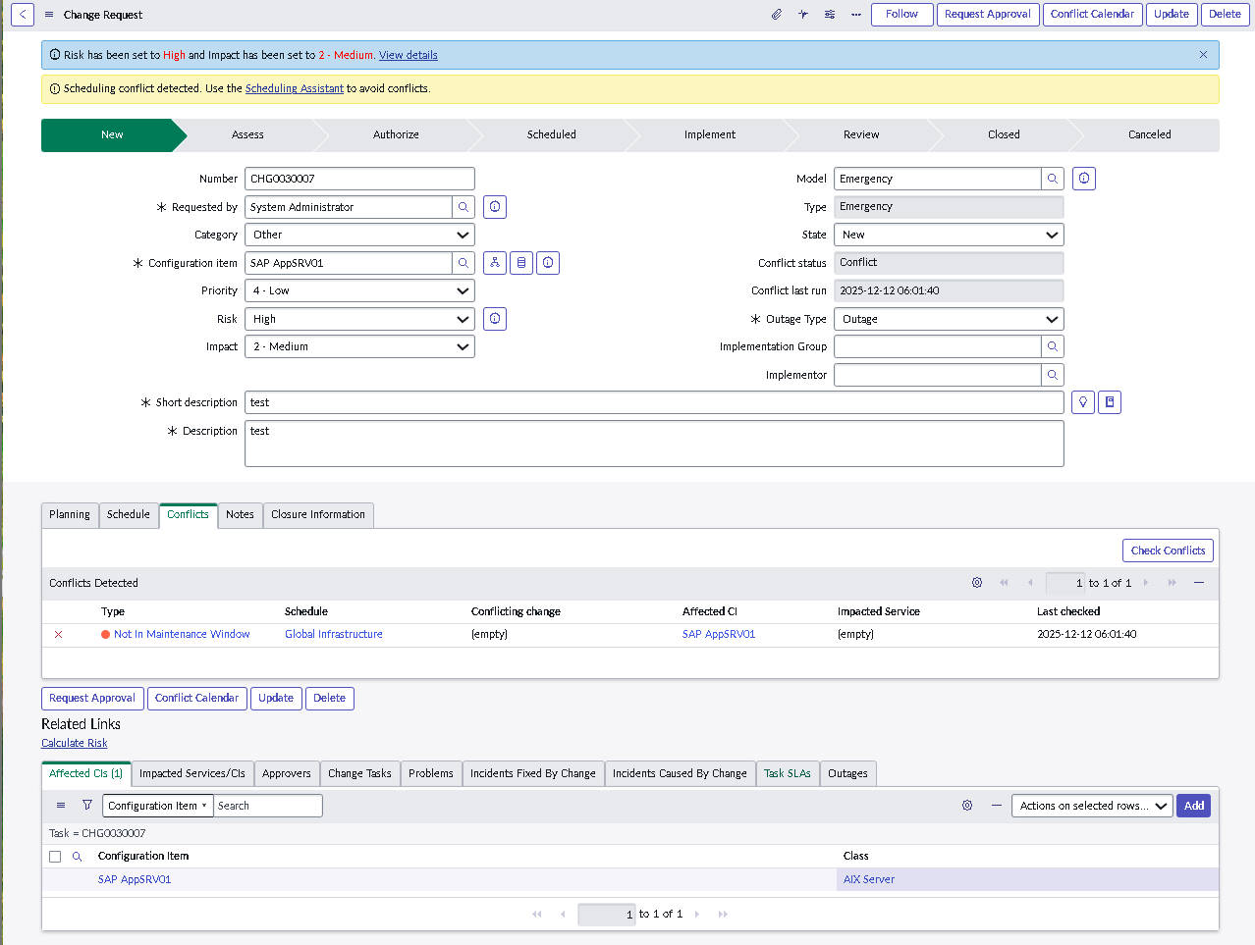This screenshot has height=945, width=1255.
Task: Open the Outage Type dropdown
Action: [x=949, y=319]
